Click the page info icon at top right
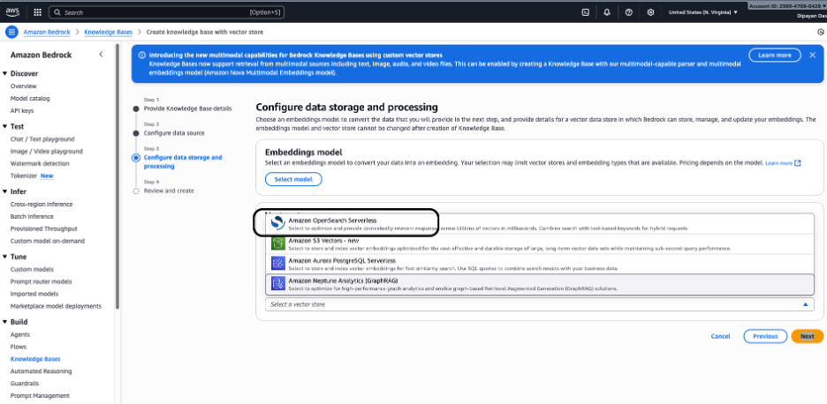Image resolution: width=827 pixels, height=404 pixels. coord(821,32)
